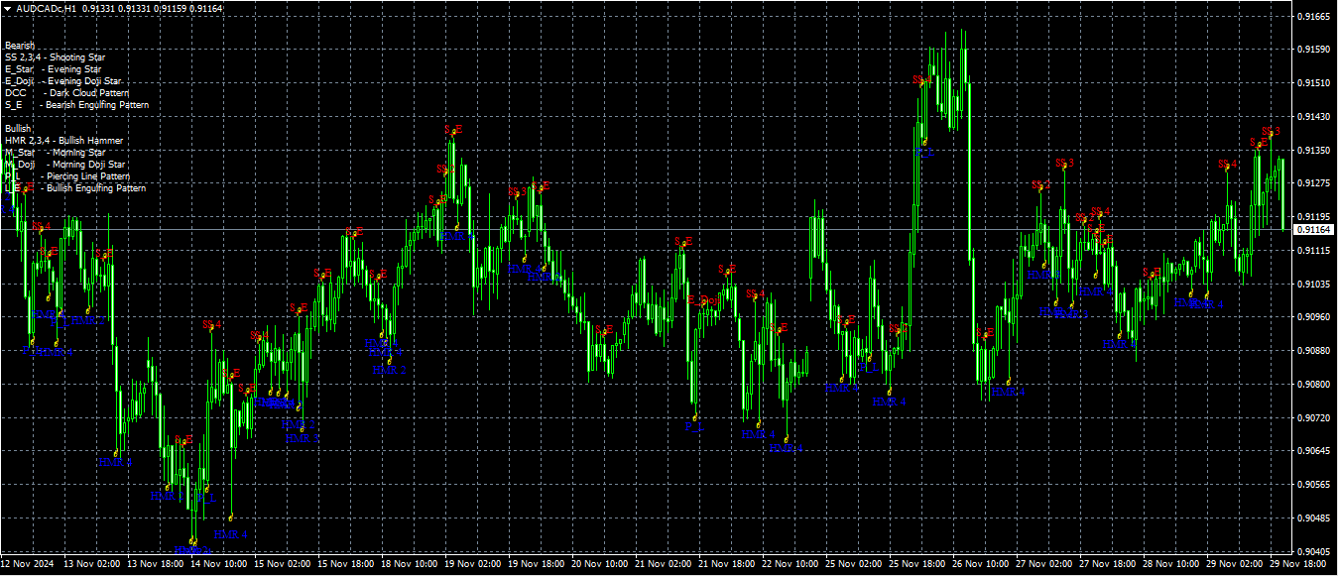Select the 'Bullish Engulfing Pattern' legend line

pyautogui.click(x=75, y=188)
